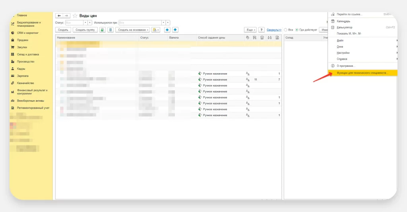Viewport: 407px width, 212px height.
Task: Click the blue move-up arrow button
Action: [x=167, y=30]
